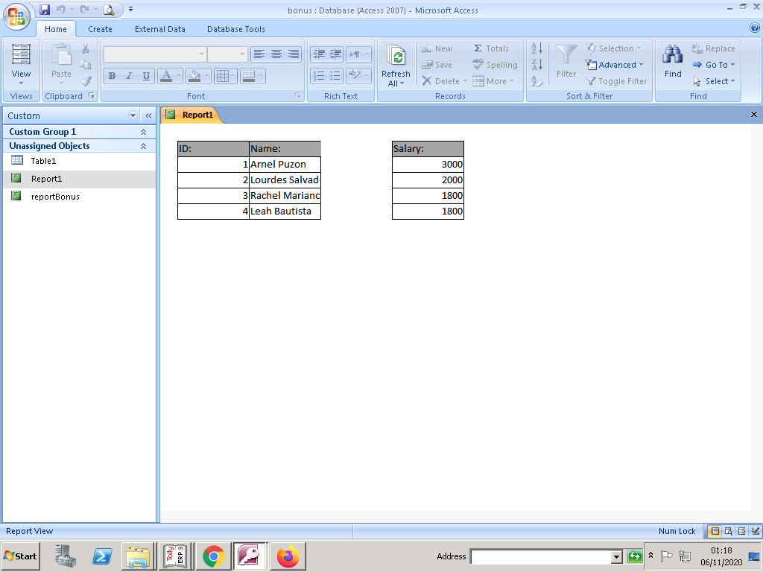Click Delete in Records group
Image resolution: width=763 pixels, height=572 pixels.
coord(444,81)
